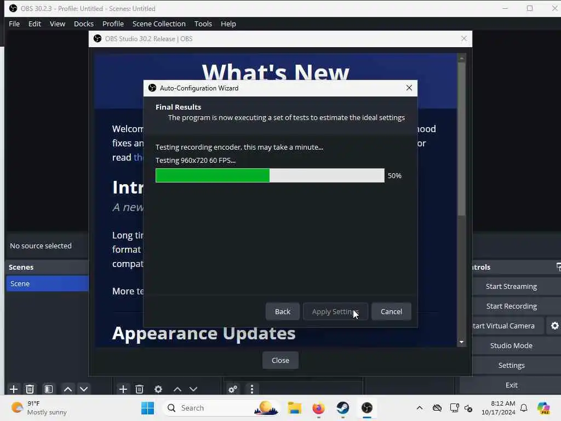
Task: Open the Profile menu
Action: pos(113,24)
